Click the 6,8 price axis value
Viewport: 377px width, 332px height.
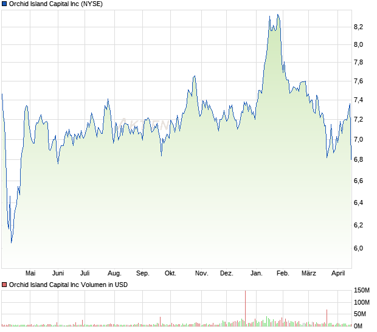358,160
